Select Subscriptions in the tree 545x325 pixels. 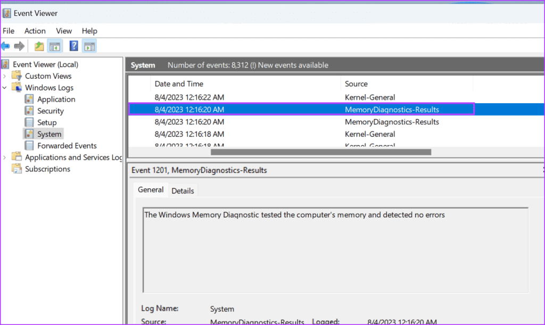click(47, 169)
